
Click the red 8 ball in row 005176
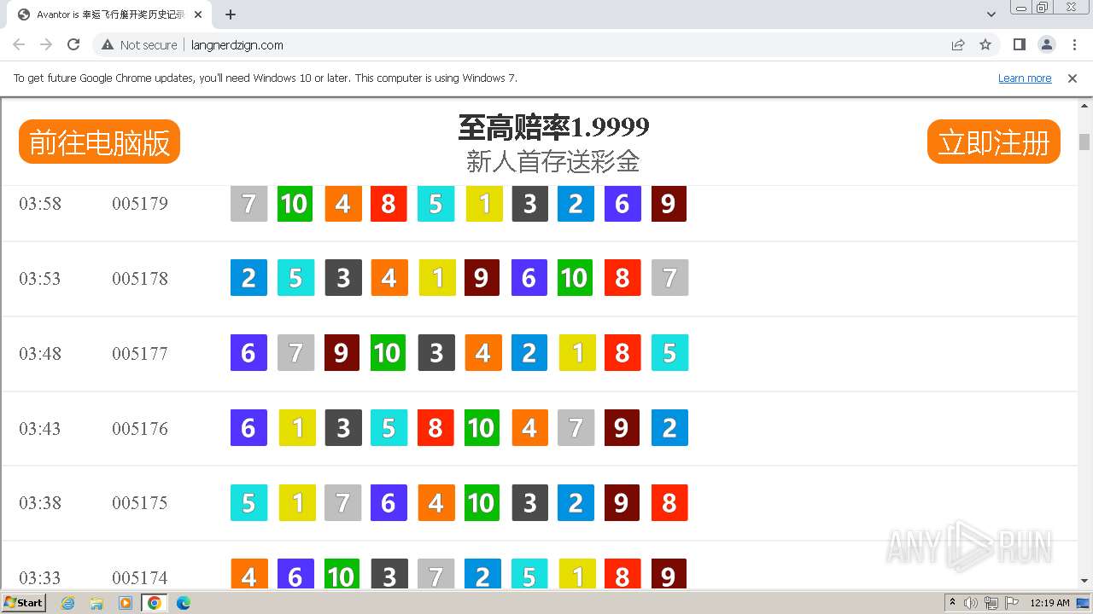435,428
